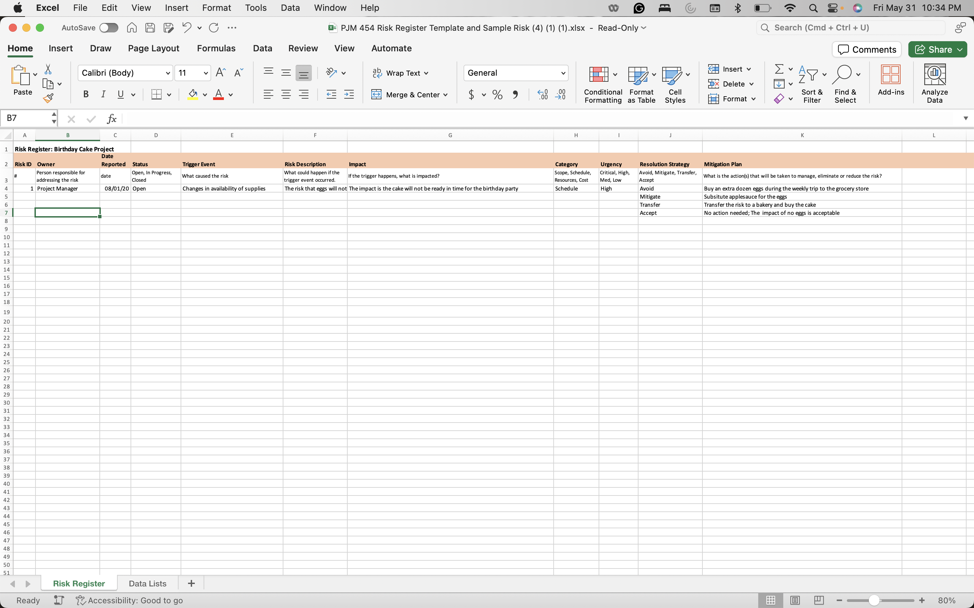
Task: Toggle the AutoSave switch
Action: click(x=109, y=28)
